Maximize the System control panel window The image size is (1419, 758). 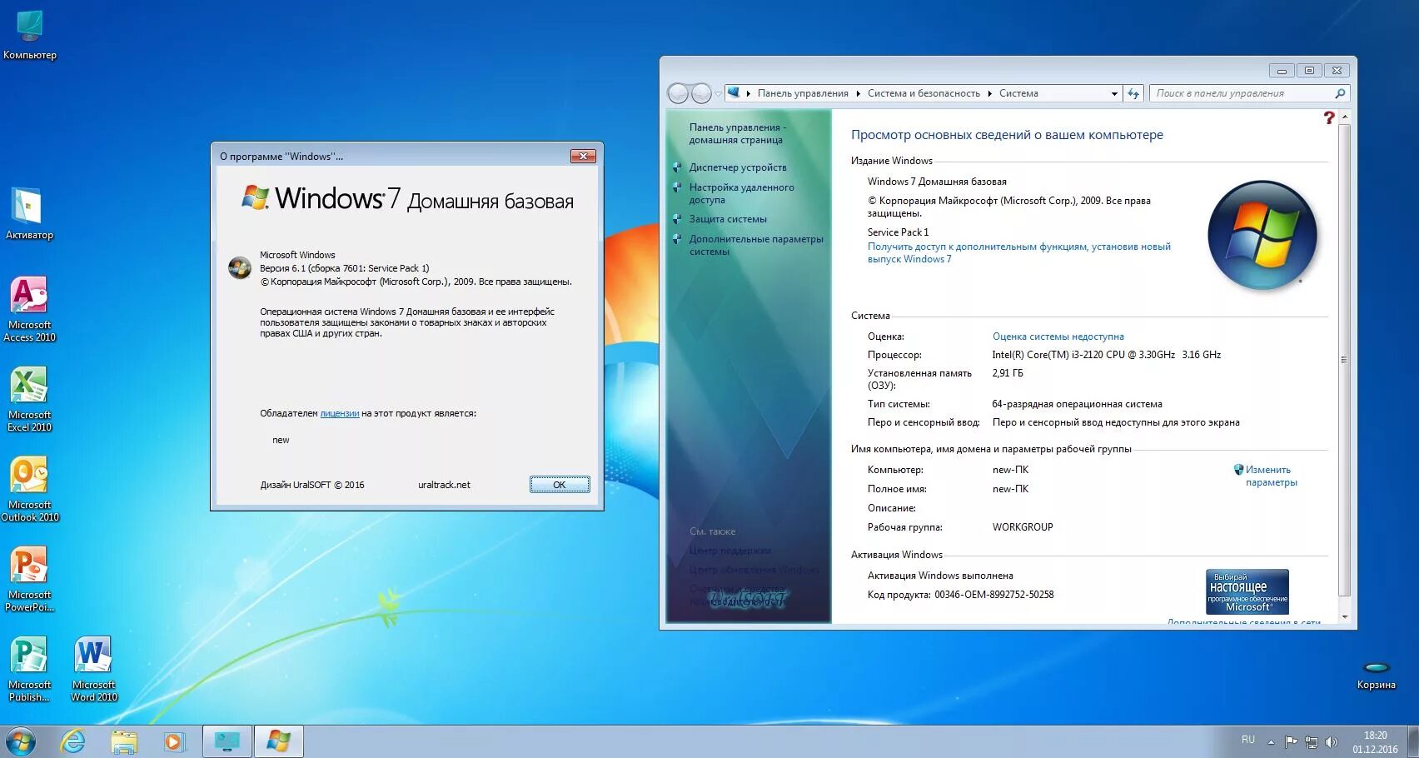click(x=1309, y=71)
